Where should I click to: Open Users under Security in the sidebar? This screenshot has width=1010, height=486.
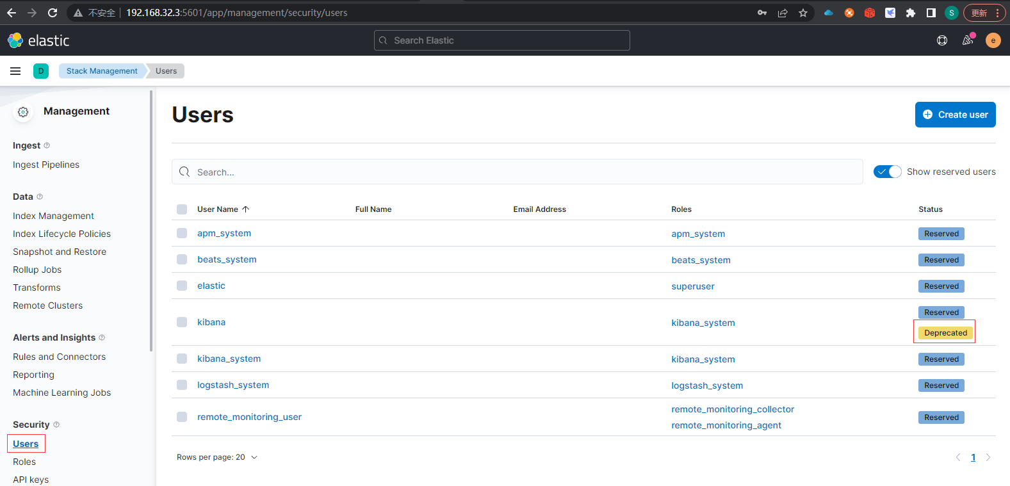(26, 444)
